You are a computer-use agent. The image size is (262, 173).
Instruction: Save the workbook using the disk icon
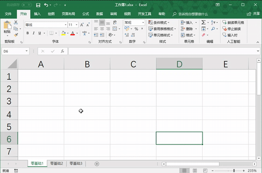[38, 5]
